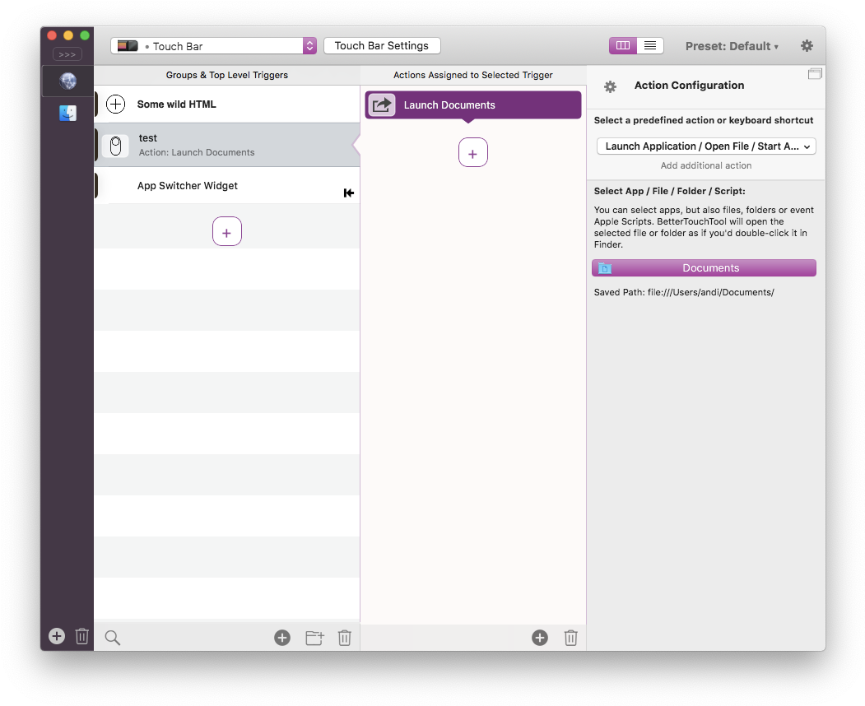
Task: Add another action with plus box below
Action: (472, 153)
